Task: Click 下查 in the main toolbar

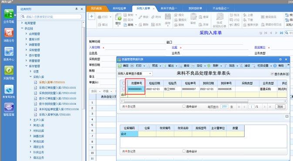Action: tap(248, 20)
